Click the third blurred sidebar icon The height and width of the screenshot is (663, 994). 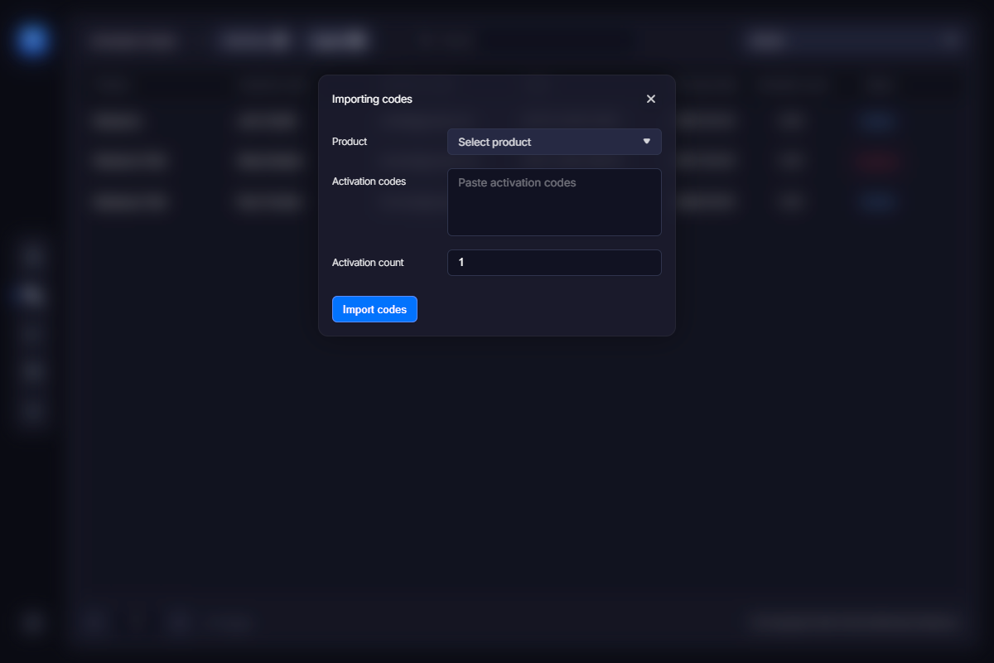tap(33, 333)
